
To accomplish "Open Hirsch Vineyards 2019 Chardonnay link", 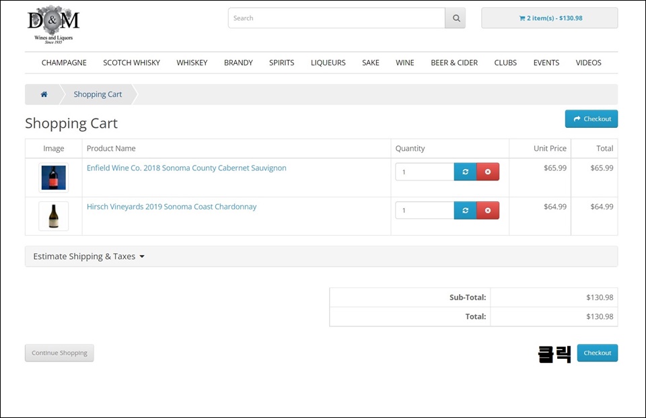I will pos(172,207).
